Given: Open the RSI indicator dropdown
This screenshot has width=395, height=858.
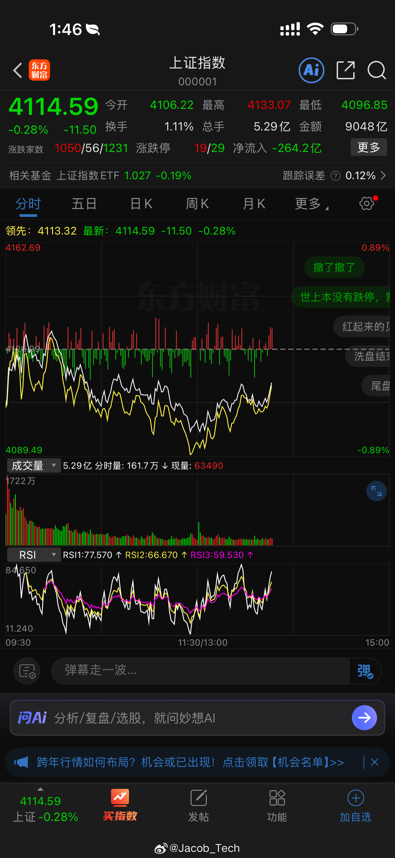Looking at the screenshot, I should tap(34, 555).
